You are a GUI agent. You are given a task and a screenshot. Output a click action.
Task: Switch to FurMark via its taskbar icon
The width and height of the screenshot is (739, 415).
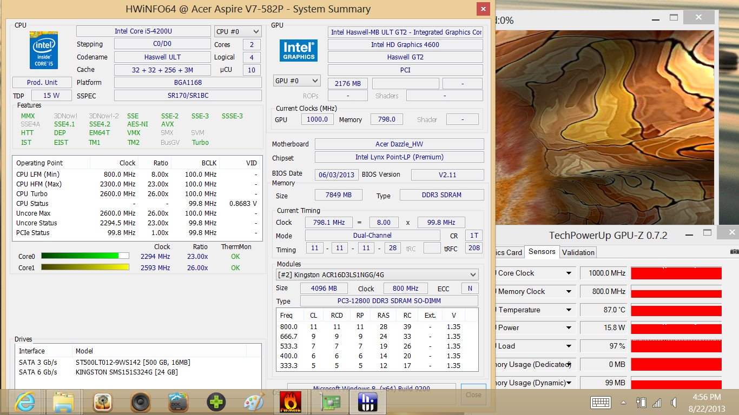pyautogui.click(x=291, y=402)
